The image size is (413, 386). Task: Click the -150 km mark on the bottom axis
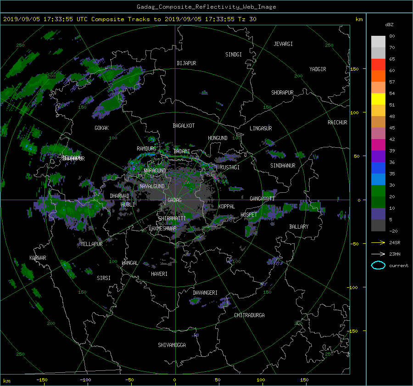(x=42, y=380)
